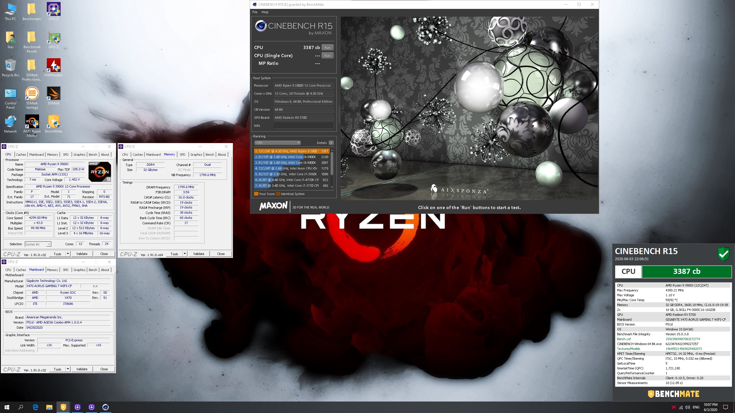Open Tools dropdown arrow in CPU-Z Memory window

(185, 254)
